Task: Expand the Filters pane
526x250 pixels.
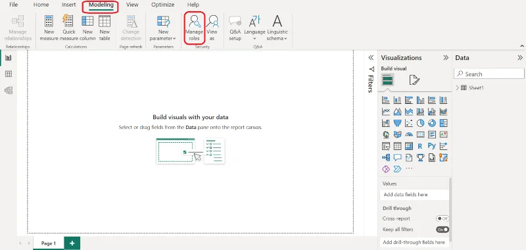Action: pyautogui.click(x=371, y=58)
